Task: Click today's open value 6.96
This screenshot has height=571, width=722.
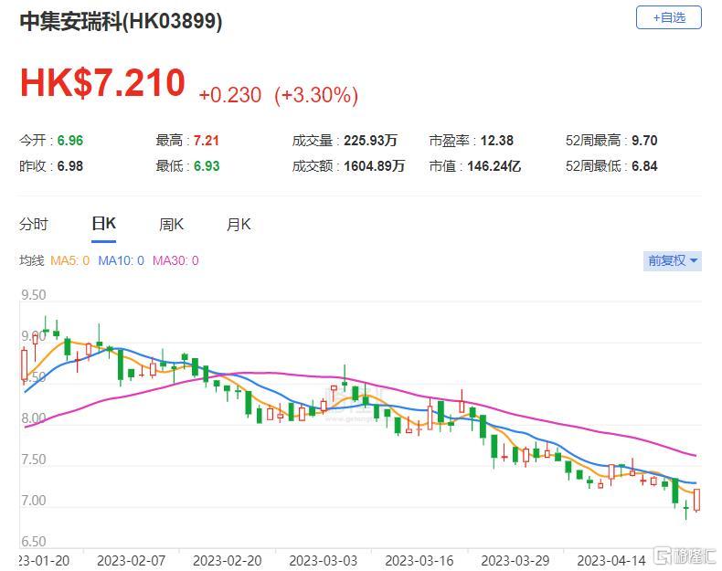Action: pyautogui.click(x=70, y=141)
